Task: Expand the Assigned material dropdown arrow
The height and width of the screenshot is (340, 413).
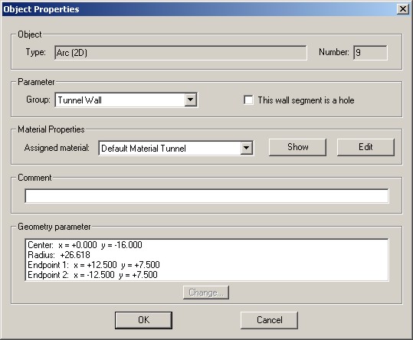Action: click(246, 148)
